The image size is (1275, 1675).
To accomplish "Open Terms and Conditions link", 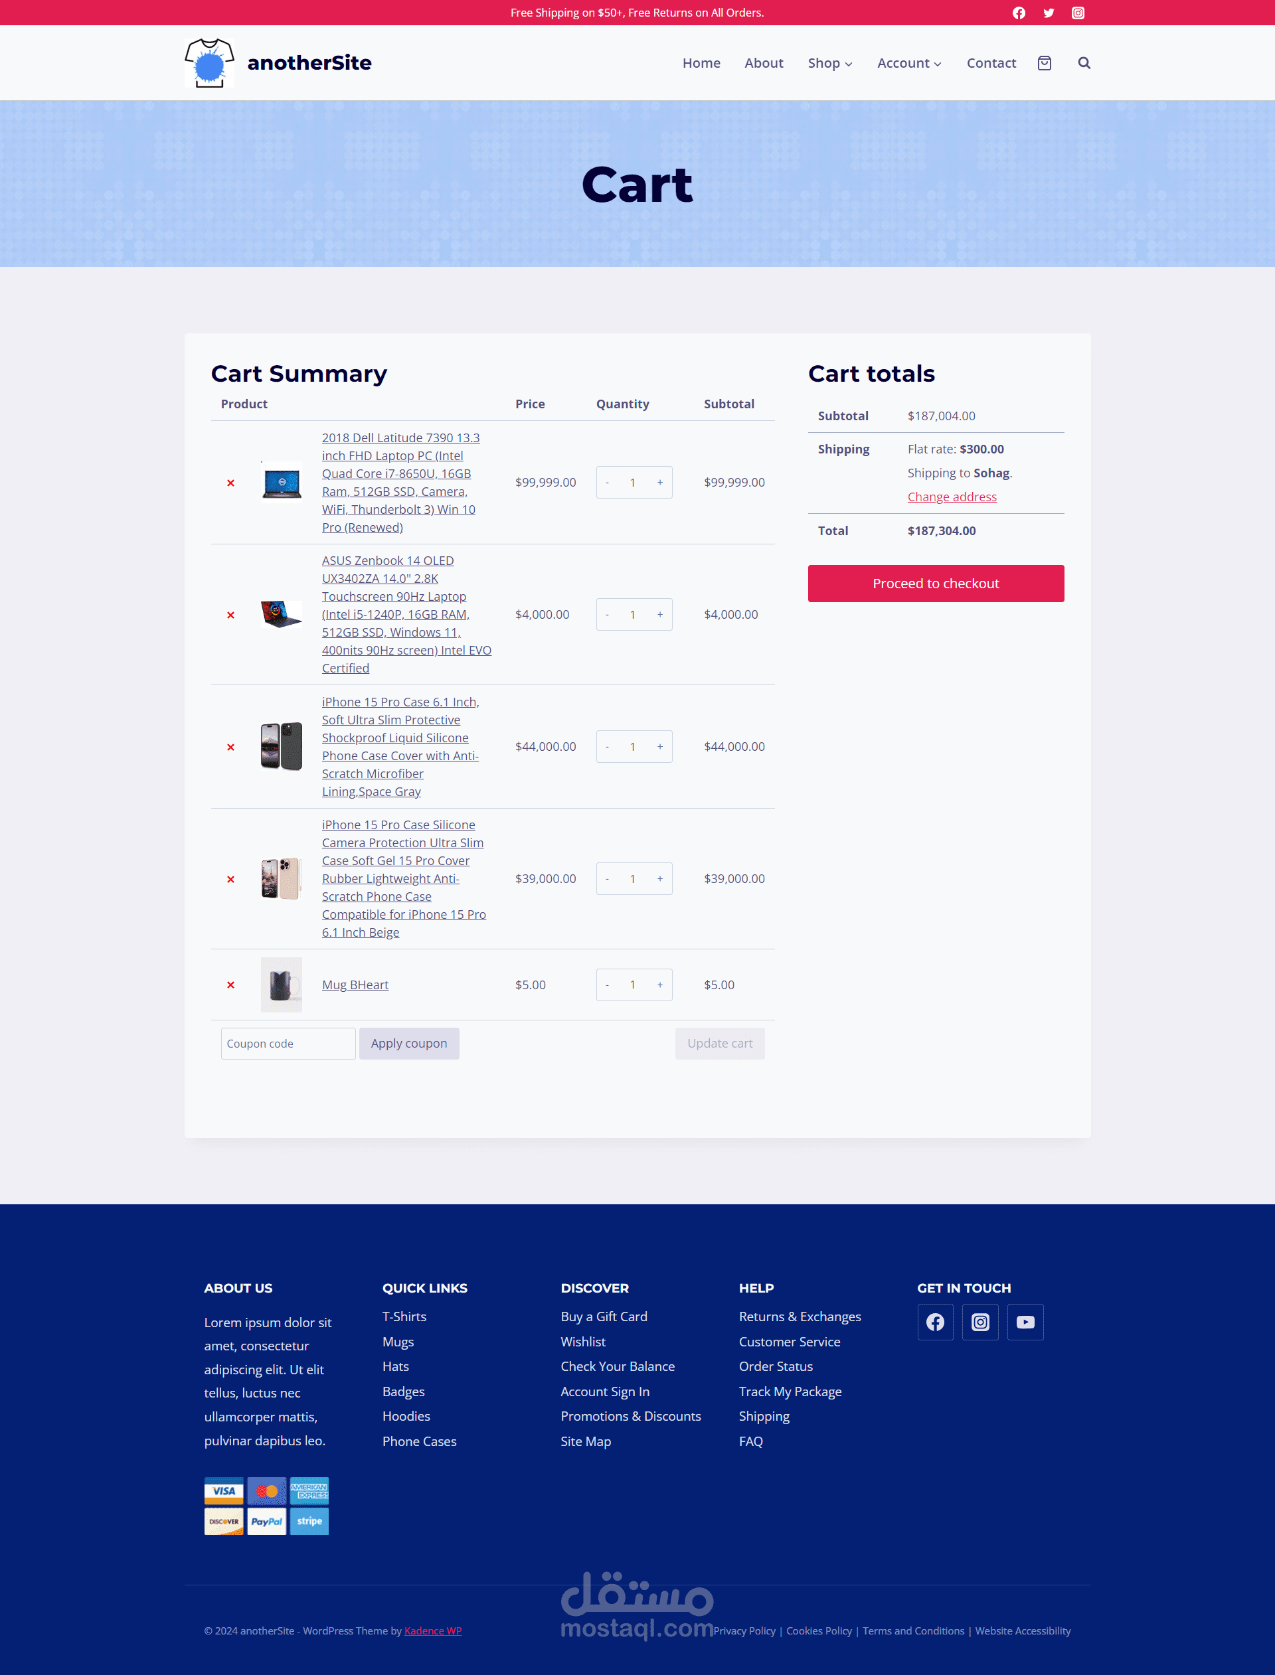I will 913,1631.
